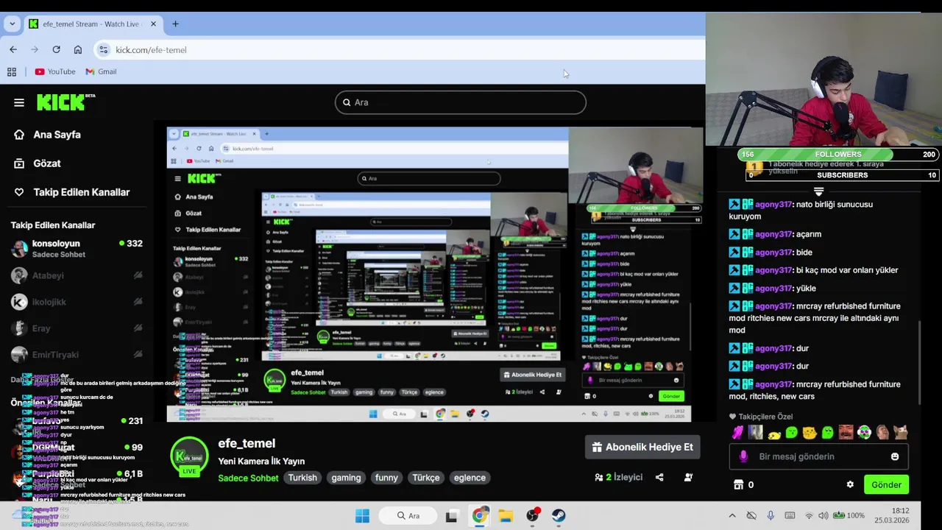Open Atabeyi channel in followed list
The height and width of the screenshot is (530, 942).
point(77,275)
